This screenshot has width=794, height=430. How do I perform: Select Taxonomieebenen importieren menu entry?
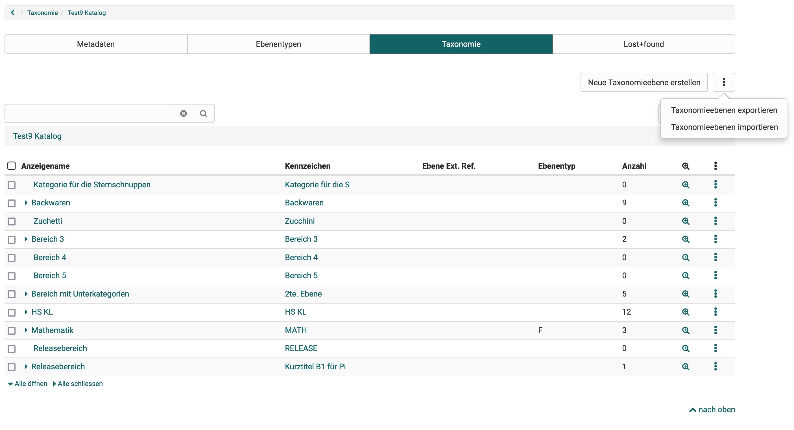pos(724,127)
